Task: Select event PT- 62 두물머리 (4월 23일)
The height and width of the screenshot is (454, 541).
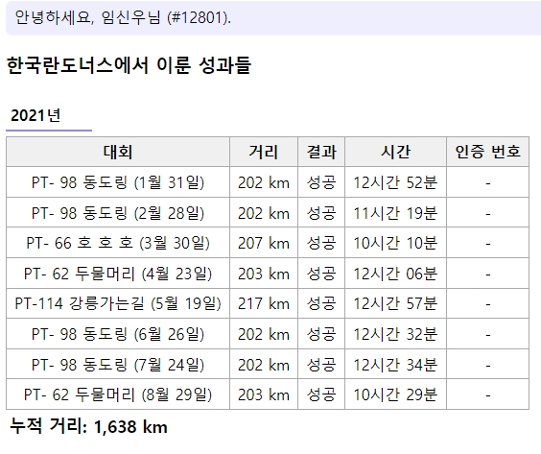Action: 118,274
